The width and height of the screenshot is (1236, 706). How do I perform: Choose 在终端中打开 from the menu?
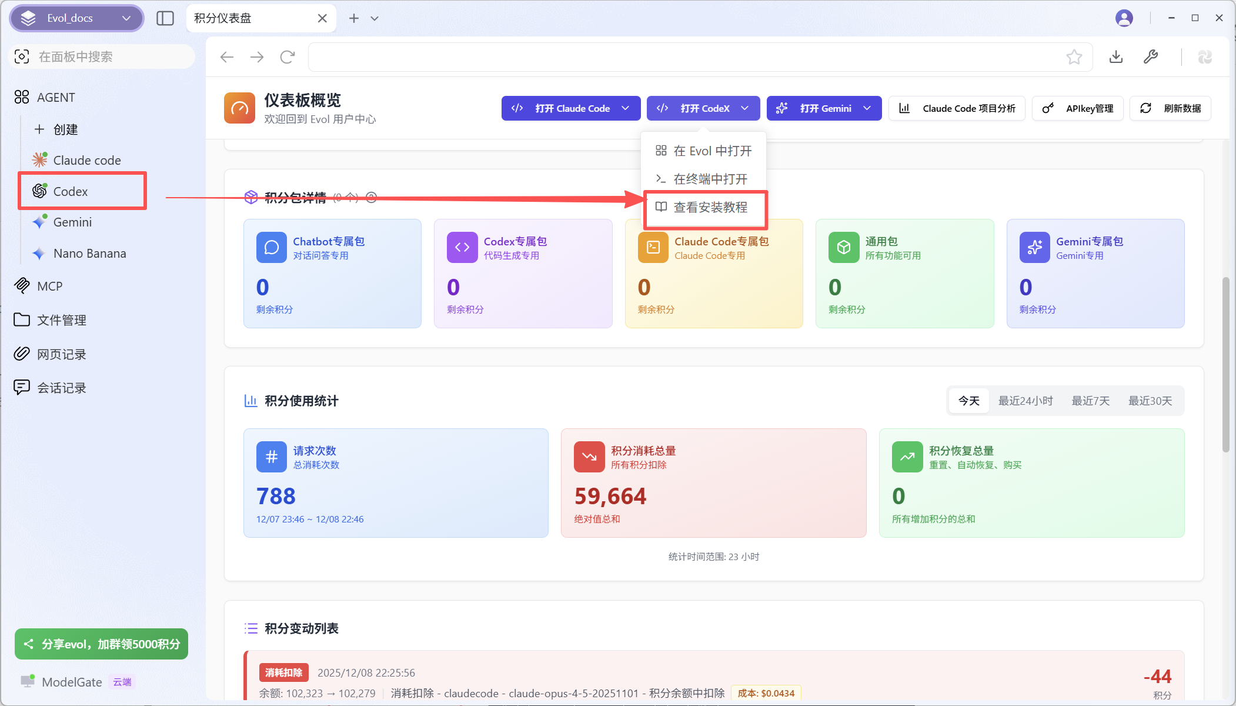tap(710, 179)
